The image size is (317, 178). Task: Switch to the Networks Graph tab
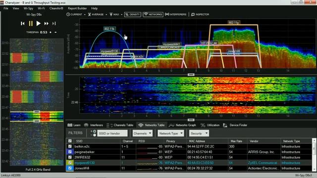tap(182, 125)
